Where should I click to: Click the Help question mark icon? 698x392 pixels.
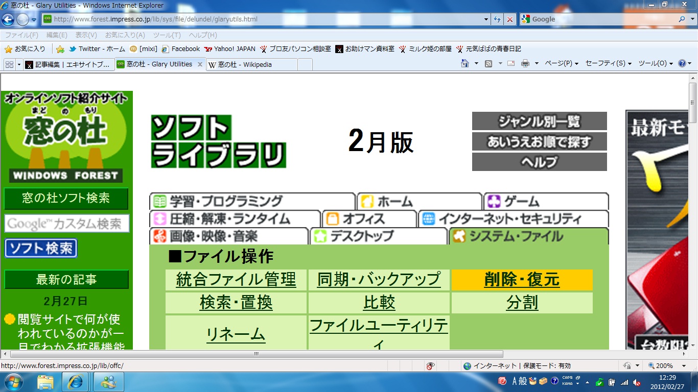682,64
